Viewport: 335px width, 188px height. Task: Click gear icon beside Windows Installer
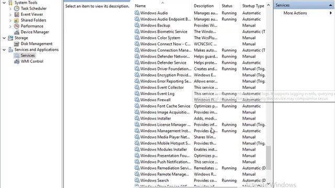click(137, 118)
